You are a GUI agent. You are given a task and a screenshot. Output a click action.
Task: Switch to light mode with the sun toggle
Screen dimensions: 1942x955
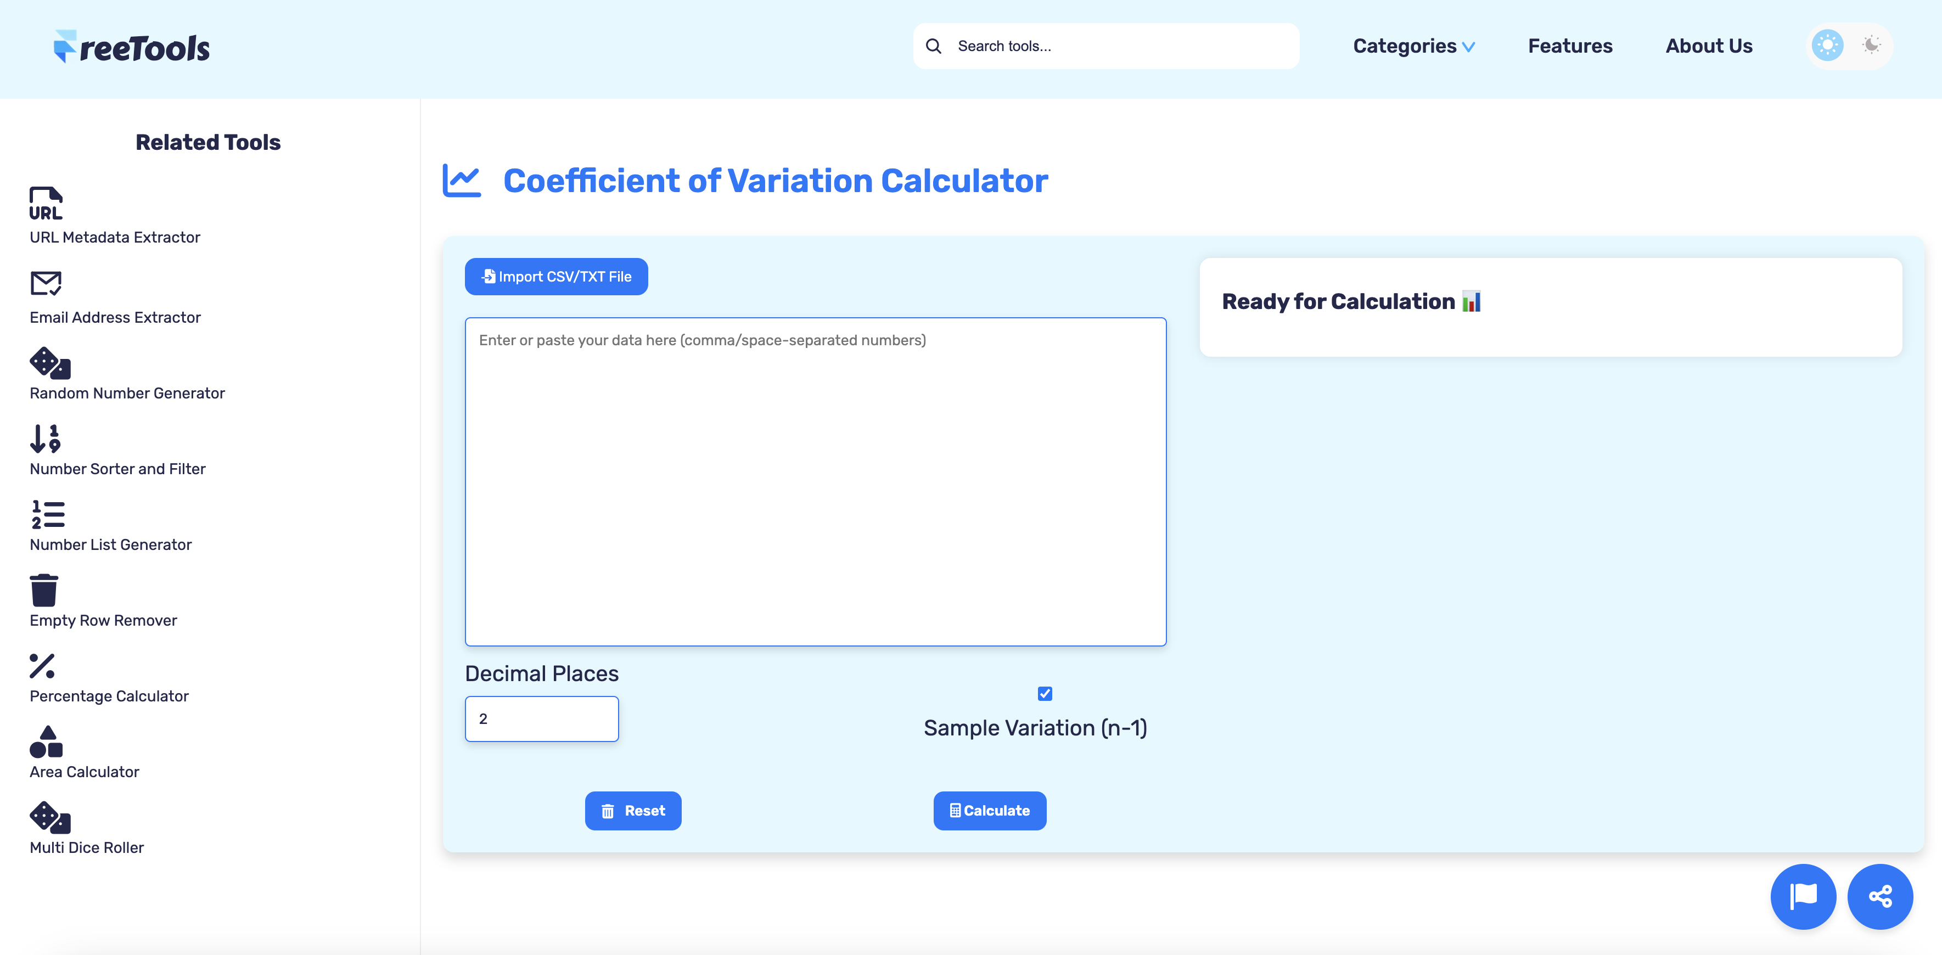click(1827, 45)
